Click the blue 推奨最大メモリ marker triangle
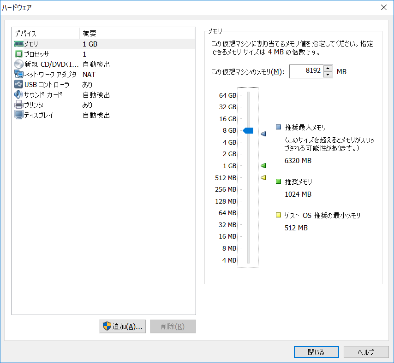The image size is (394, 363). (264, 134)
